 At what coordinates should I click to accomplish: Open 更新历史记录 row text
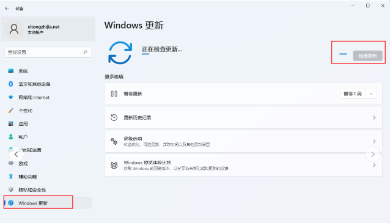[138, 117]
